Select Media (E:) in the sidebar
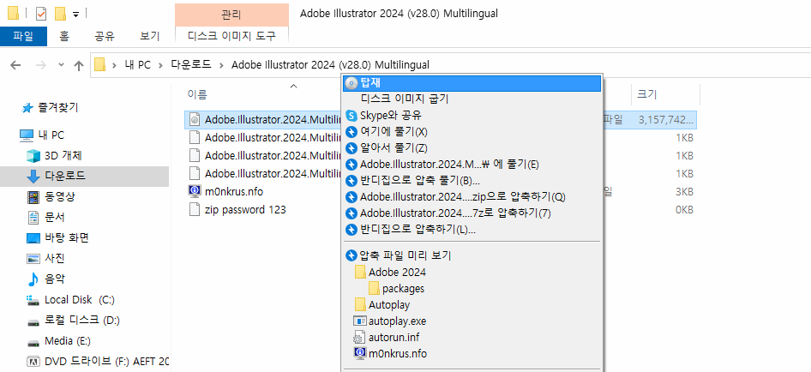 pyautogui.click(x=68, y=341)
